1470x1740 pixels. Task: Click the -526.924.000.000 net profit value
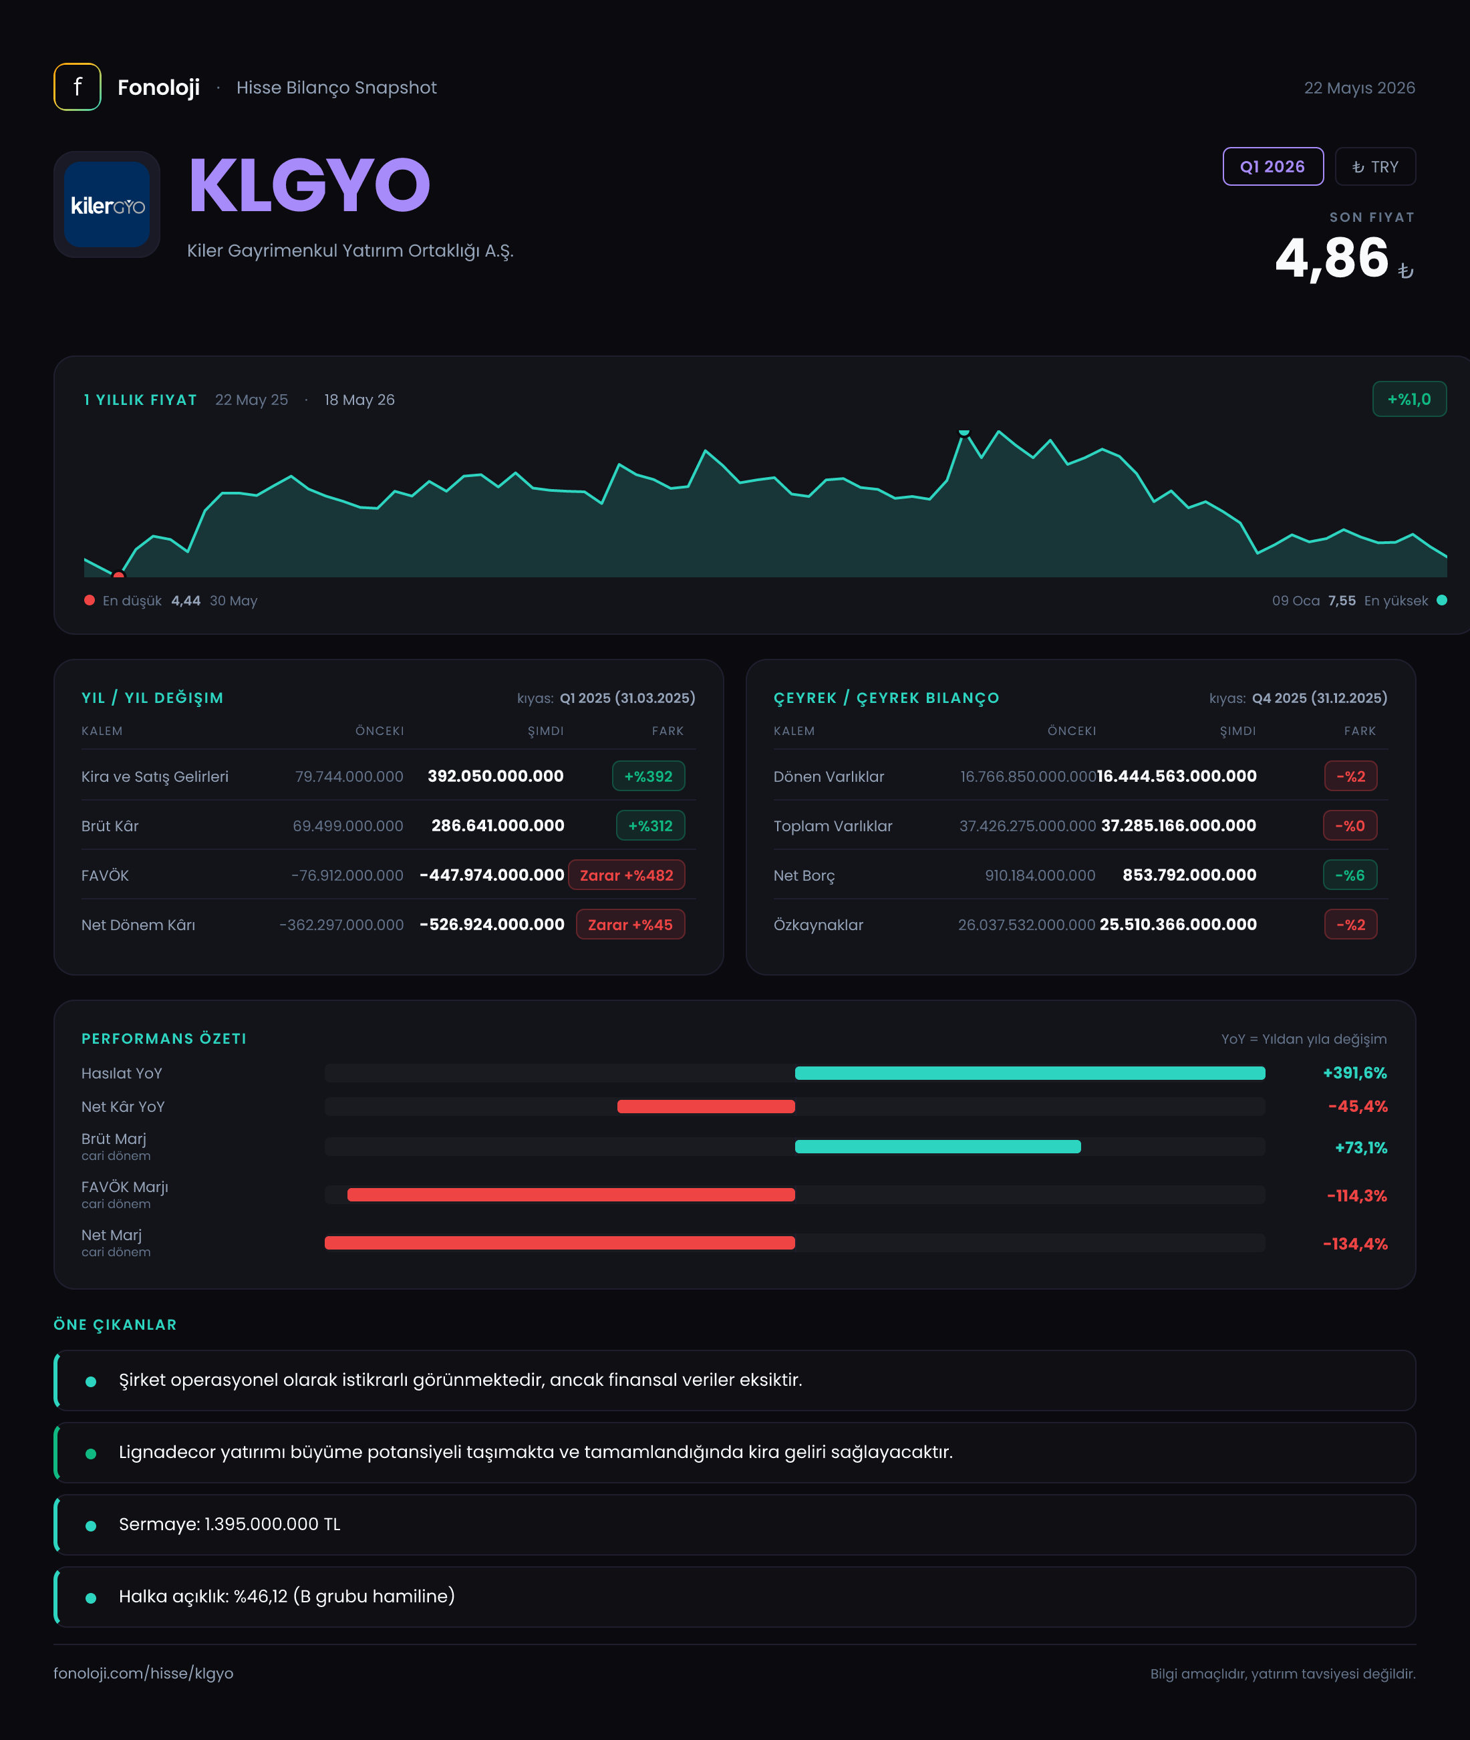(x=492, y=925)
